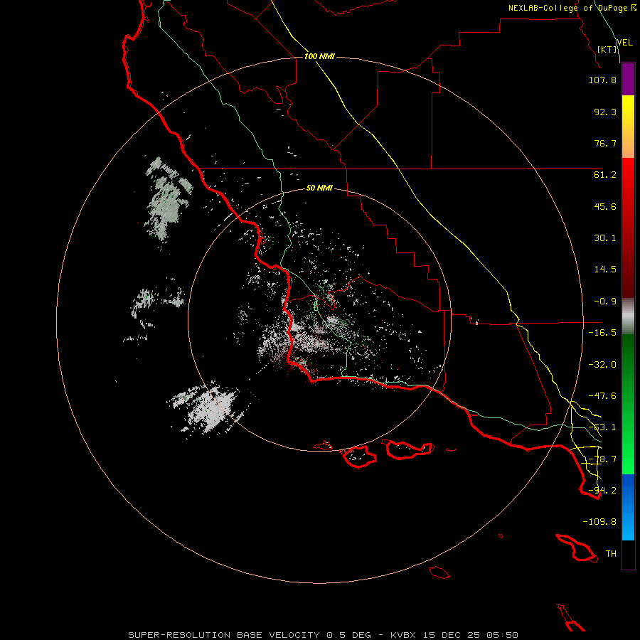Click the TH legend label
Image resolution: width=640 pixels, height=640 pixels.
pyautogui.click(x=611, y=554)
